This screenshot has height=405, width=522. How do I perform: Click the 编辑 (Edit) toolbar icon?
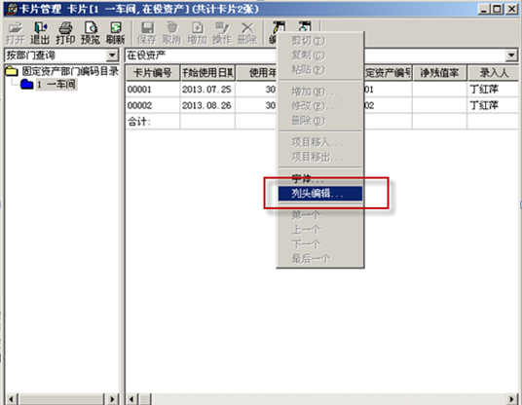279,26
